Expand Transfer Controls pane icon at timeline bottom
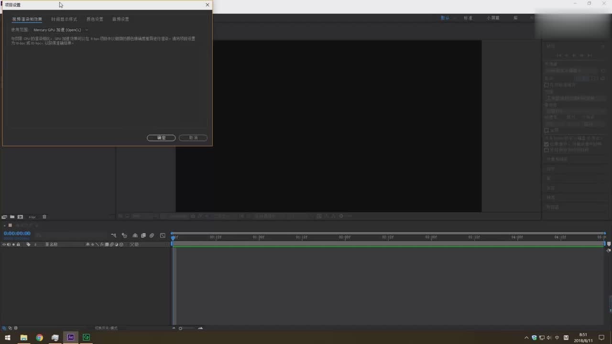The height and width of the screenshot is (344, 612). click(10, 328)
